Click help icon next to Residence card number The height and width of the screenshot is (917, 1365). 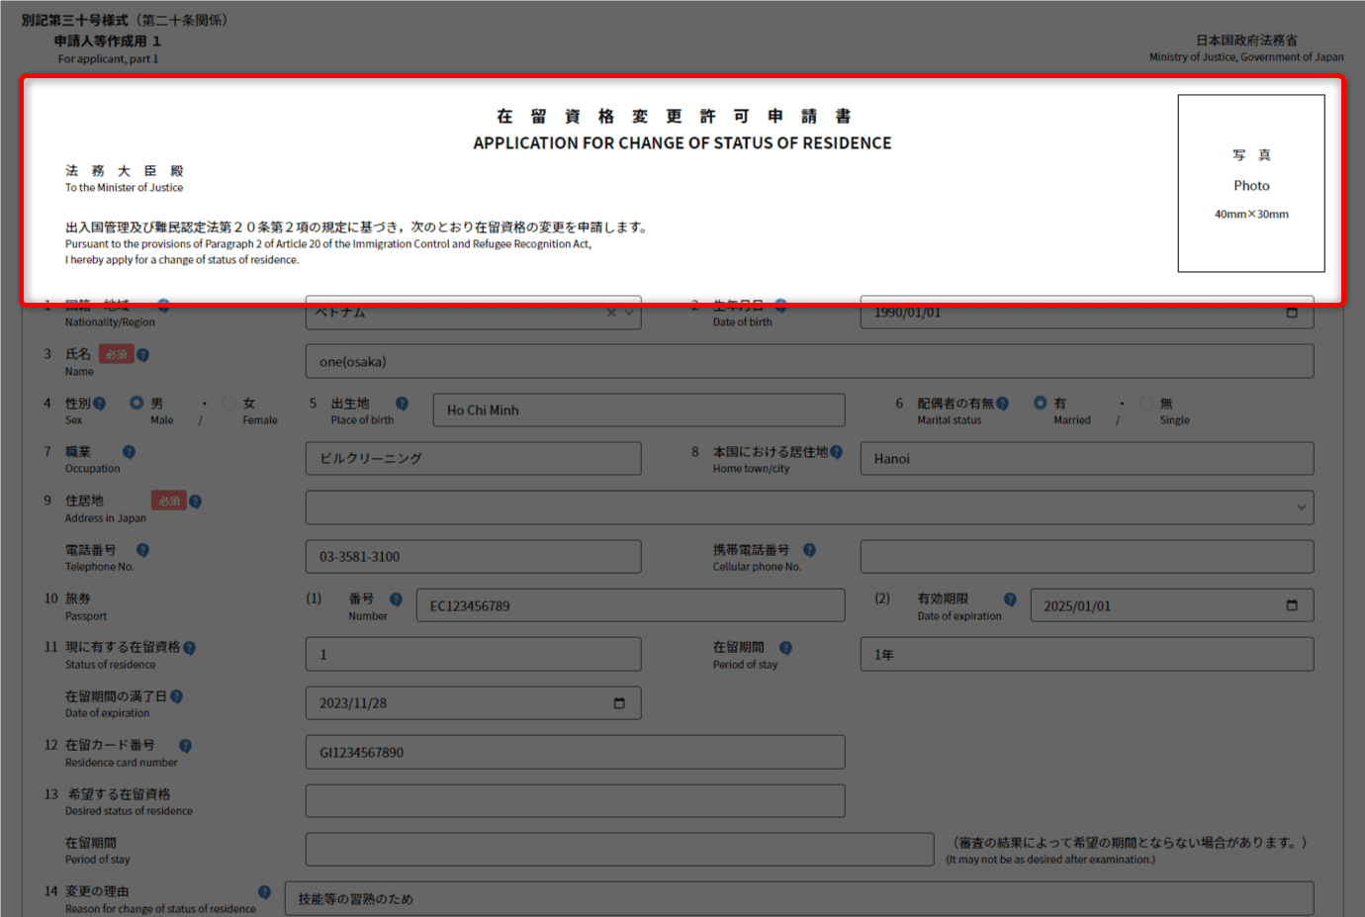185,746
